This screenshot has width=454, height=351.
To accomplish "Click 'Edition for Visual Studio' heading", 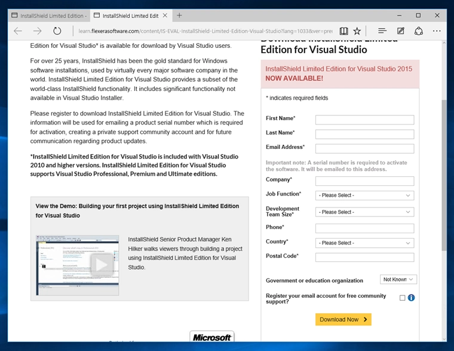I will [x=314, y=50].
